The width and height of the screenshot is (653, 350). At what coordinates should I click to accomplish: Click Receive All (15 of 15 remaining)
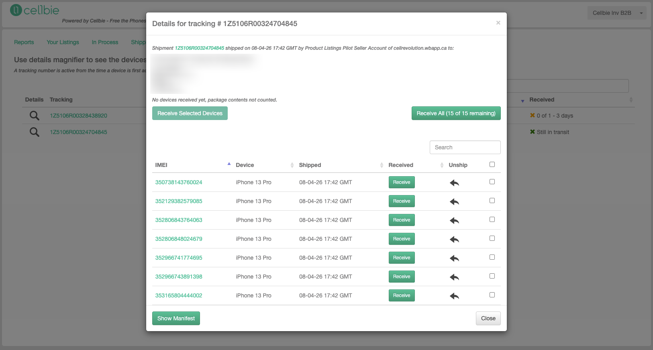[x=456, y=113]
